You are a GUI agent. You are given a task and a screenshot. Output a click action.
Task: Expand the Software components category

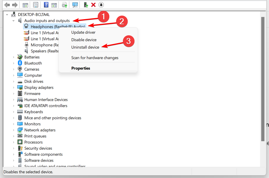tap(14, 155)
